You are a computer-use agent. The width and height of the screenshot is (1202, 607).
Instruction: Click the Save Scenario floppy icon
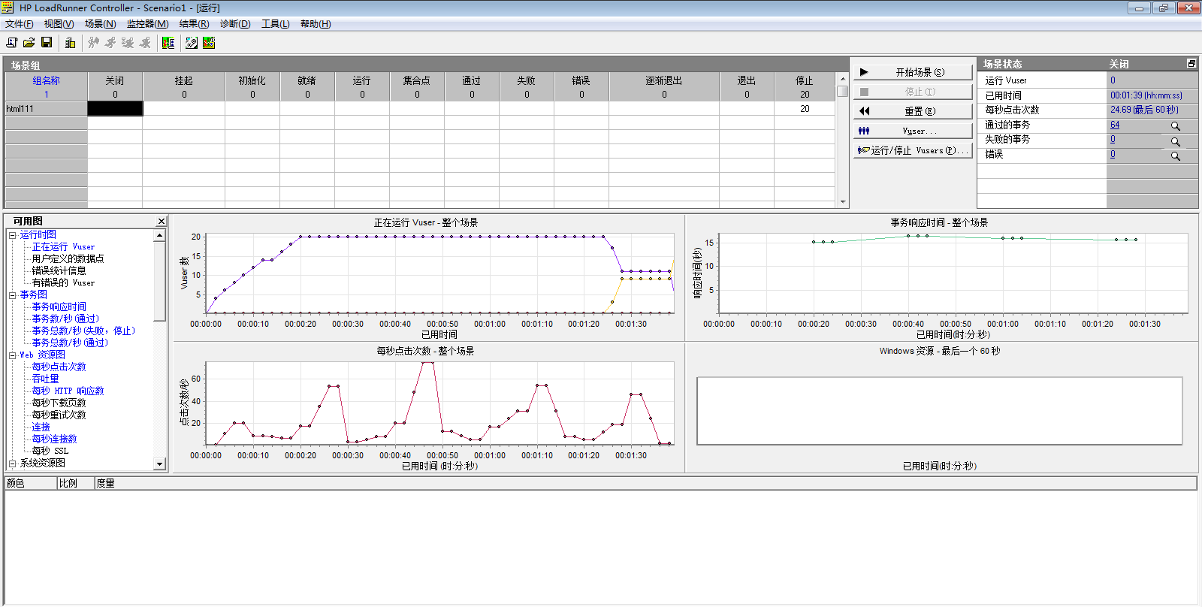[47, 43]
